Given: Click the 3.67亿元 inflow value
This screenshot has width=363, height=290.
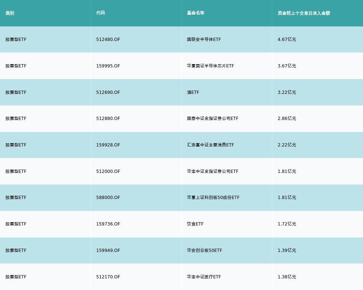Looking at the screenshot, I should (287, 66).
